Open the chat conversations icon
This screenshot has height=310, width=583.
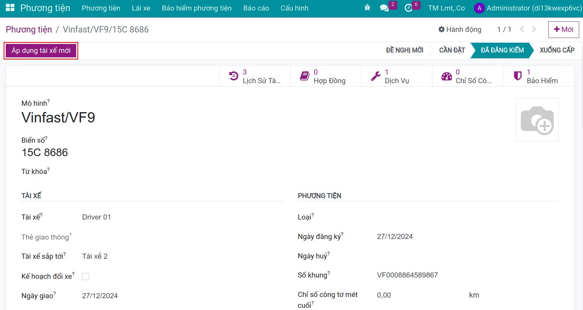[385, 8]
